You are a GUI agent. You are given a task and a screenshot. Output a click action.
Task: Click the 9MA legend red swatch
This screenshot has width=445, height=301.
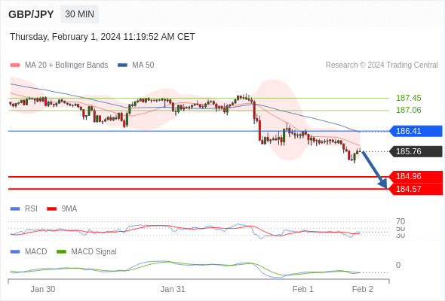pyautogui.click(x=51, y=209)
